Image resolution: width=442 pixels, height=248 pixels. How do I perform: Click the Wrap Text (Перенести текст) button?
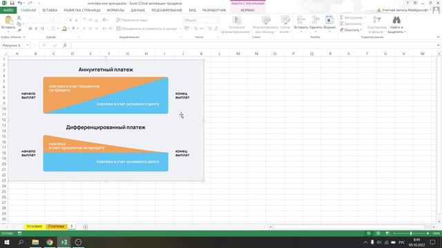(x=132, y=20)
